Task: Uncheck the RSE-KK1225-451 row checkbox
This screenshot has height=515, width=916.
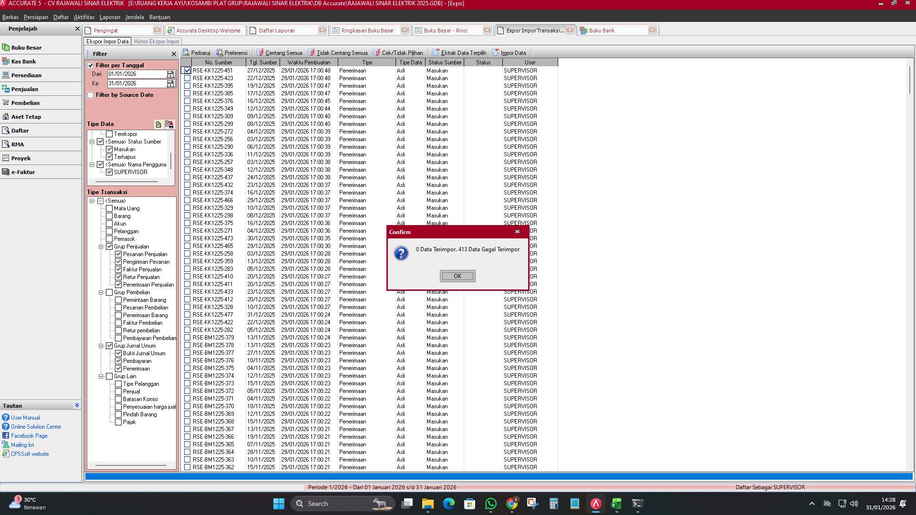Action: pos(187,70)
